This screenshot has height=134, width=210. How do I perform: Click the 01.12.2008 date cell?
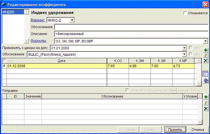pos(57,66)
